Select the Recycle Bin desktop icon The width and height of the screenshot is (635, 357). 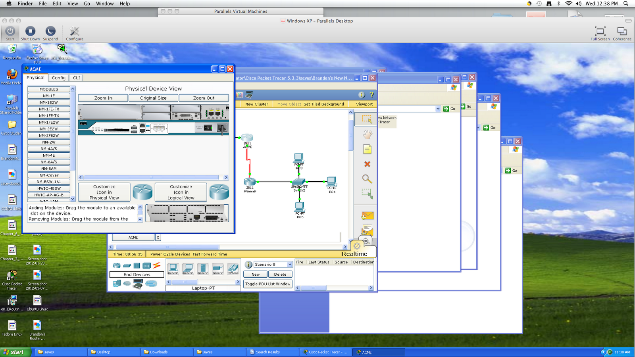(12, 49)
